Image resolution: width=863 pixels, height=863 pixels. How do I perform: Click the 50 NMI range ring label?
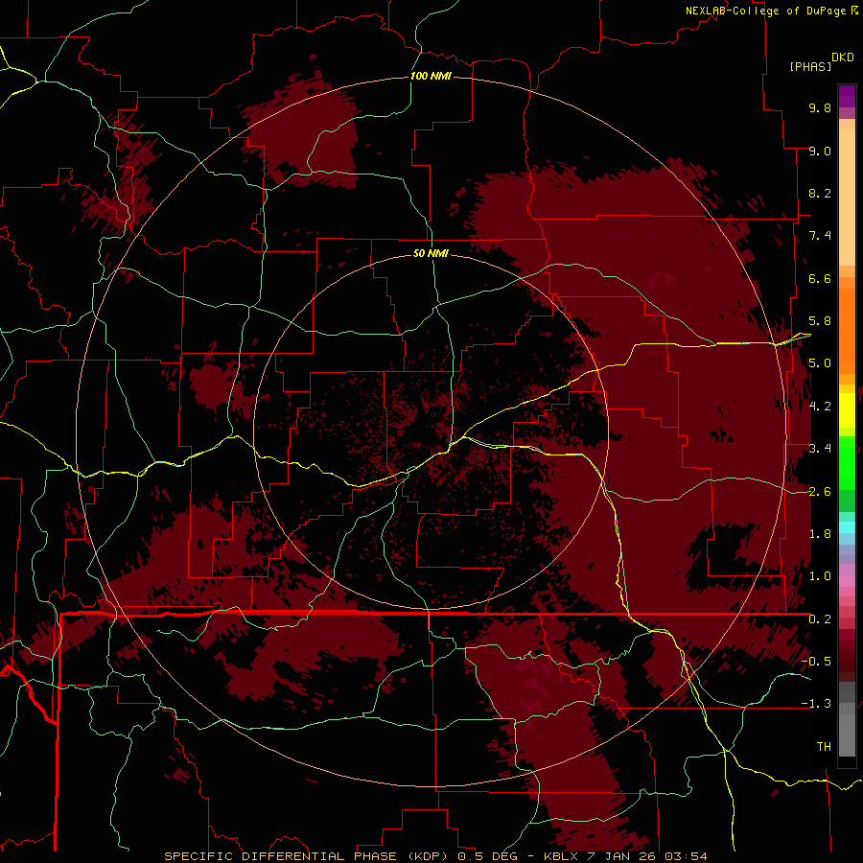pos(431,253)
